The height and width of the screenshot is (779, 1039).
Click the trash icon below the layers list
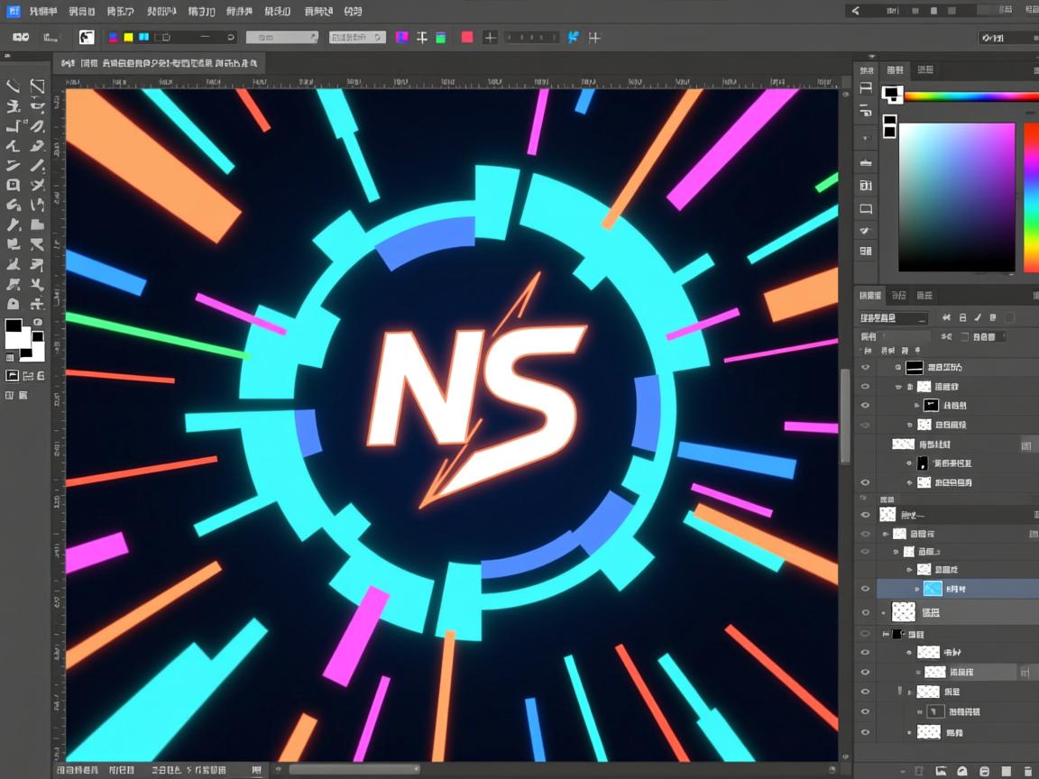click(x=1028, y=771)
